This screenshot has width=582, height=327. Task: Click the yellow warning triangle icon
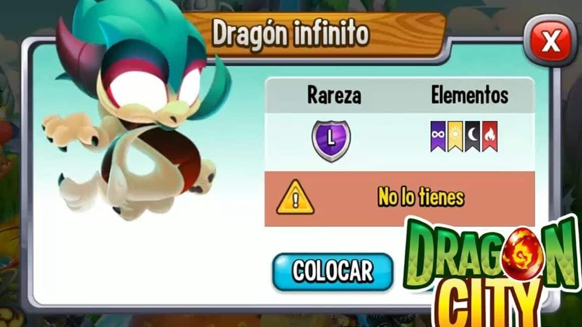[295, 198]
